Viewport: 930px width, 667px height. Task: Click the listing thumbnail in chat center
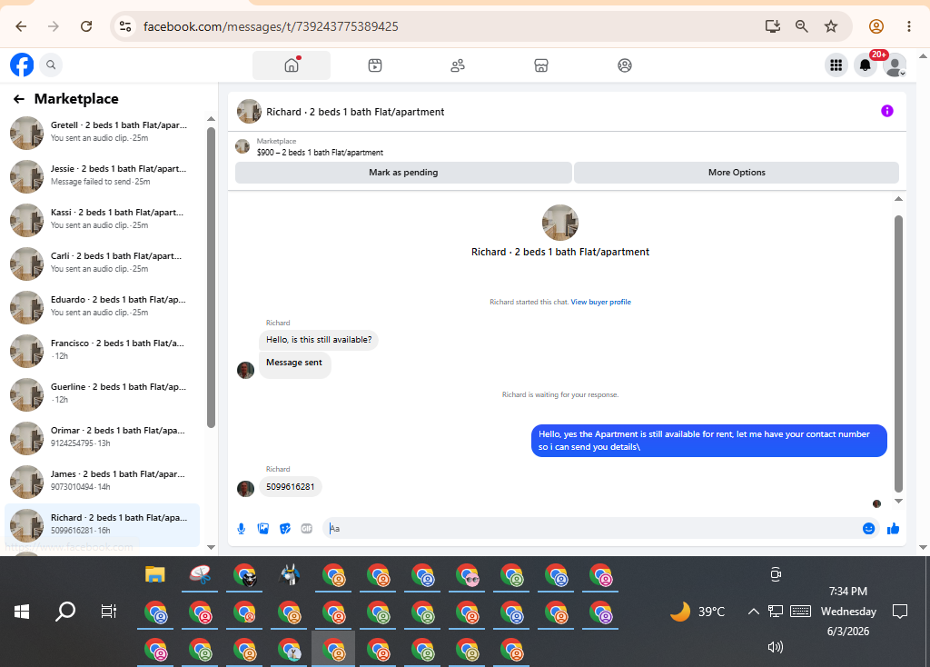tap(559, 223)
